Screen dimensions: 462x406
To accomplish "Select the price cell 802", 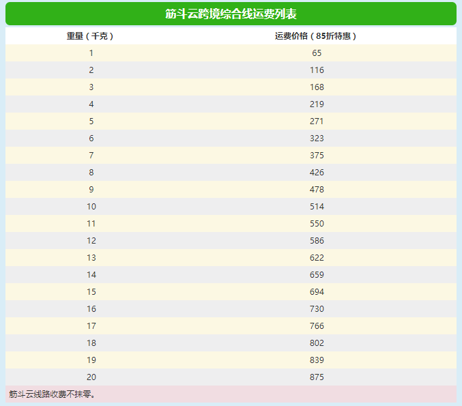I will [317, 343].
